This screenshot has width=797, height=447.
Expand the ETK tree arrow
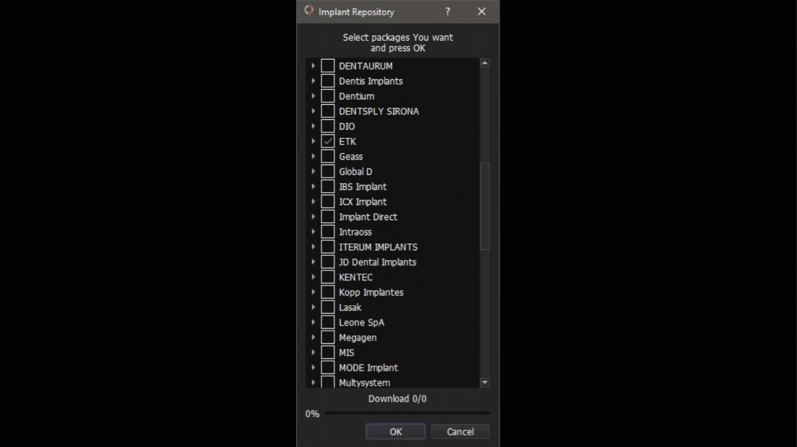pyautogui.click(x=313, y=141)
